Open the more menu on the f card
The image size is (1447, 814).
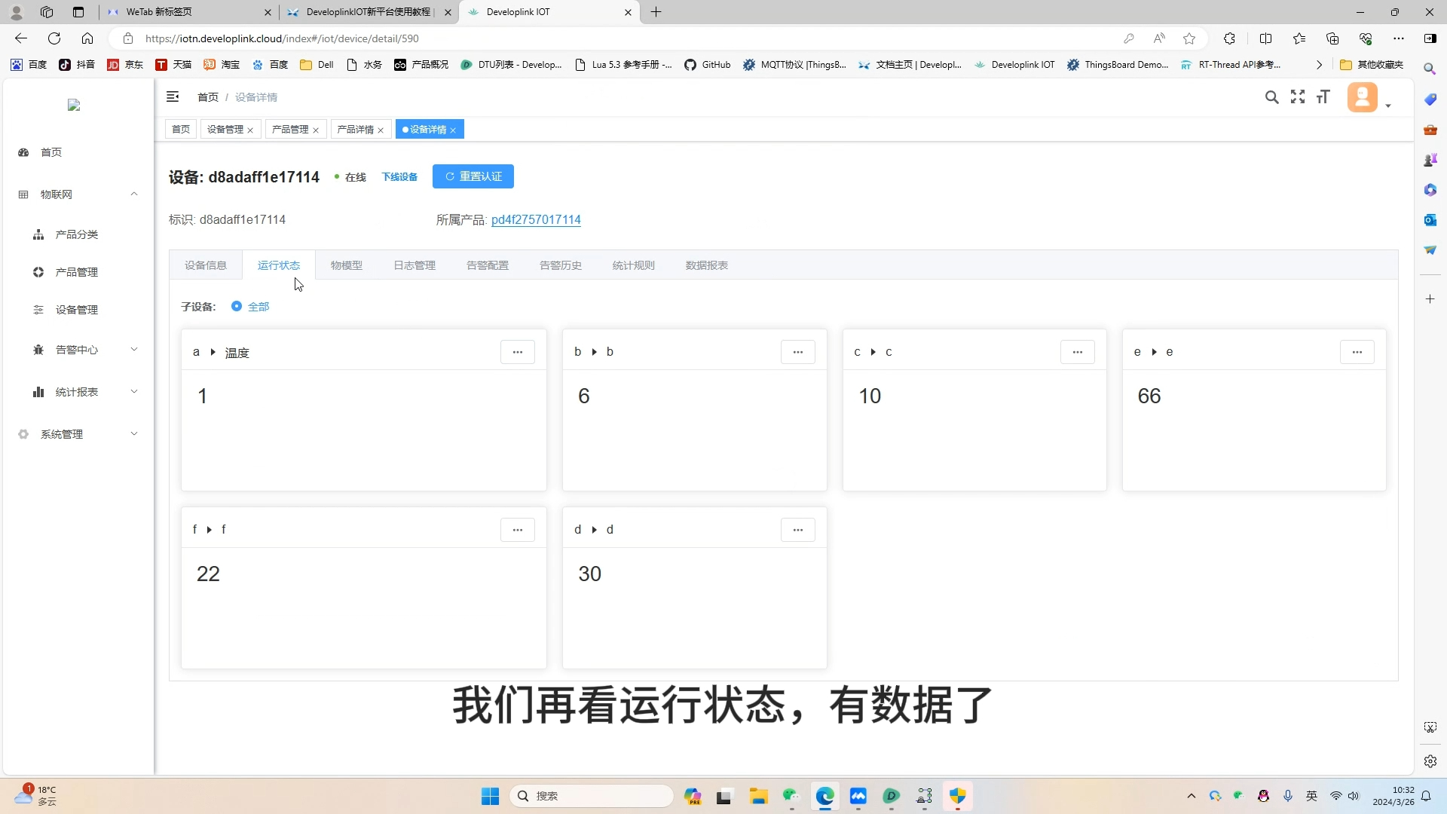click(518, 530)
